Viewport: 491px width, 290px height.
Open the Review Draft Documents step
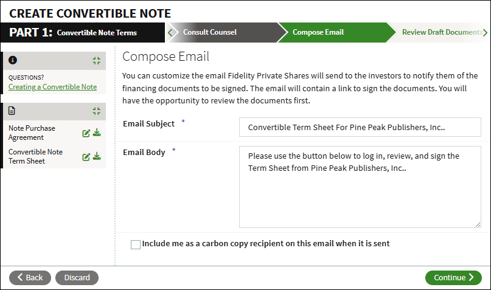coord(442,32)
